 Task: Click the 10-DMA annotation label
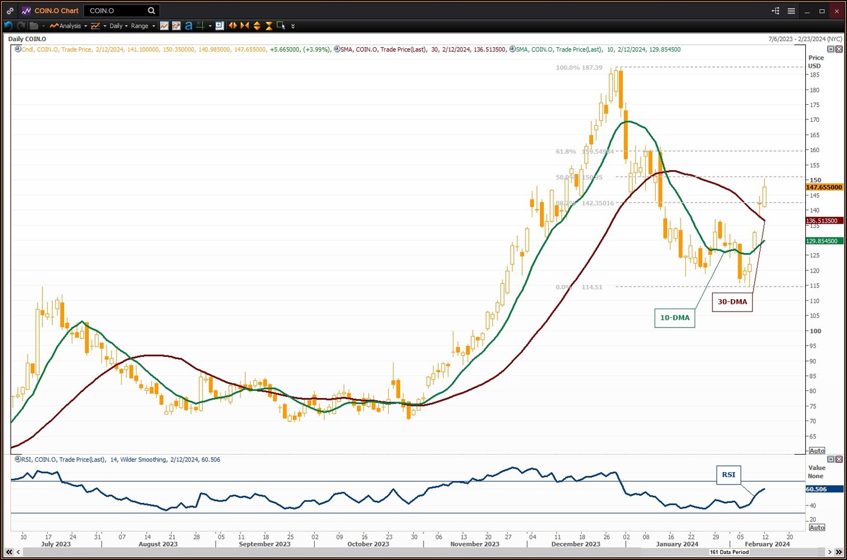pos(674,318)
